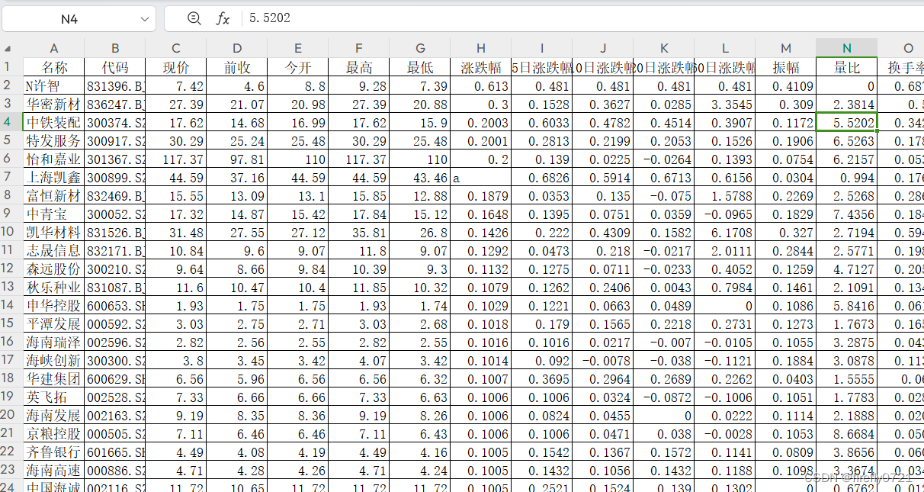
Task: Click the cell with value 0.7984
Action: tap(725, 287)
